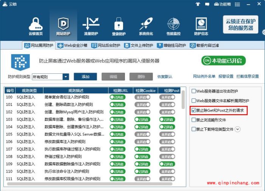Sort by the 编号 column header
This screenshot has height=191, width=265.
point(10,90)
